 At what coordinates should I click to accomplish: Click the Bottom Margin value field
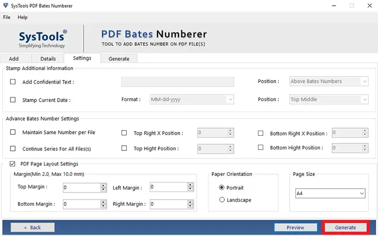coord(82,204)
